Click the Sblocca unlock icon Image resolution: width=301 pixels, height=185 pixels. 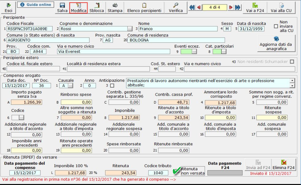(96, 5)
